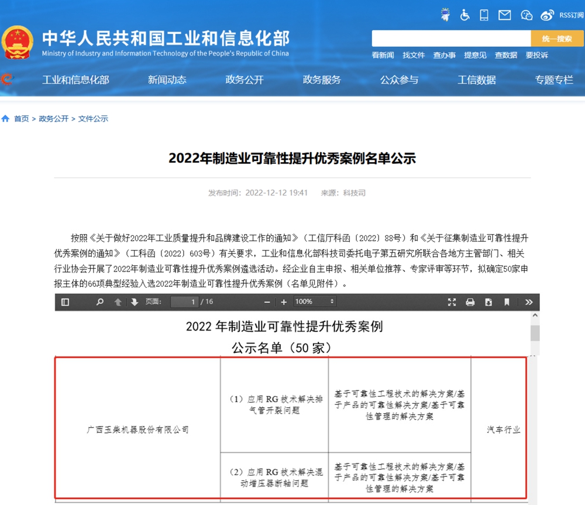Image resolution: width=585 pixels, height=505 pixels.
Task: Go to 首页 in the breadcrumb
Action: [x=21, y=119]
